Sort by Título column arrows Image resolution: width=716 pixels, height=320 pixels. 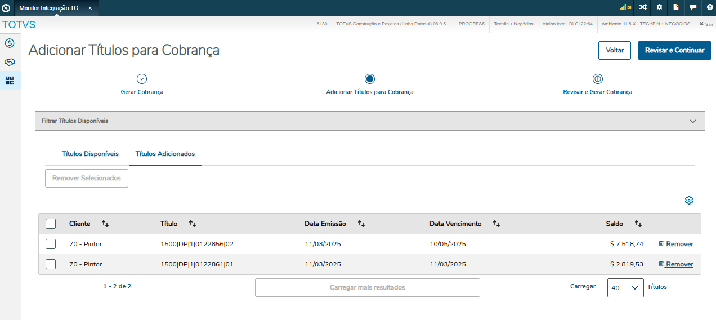point(193,224)
